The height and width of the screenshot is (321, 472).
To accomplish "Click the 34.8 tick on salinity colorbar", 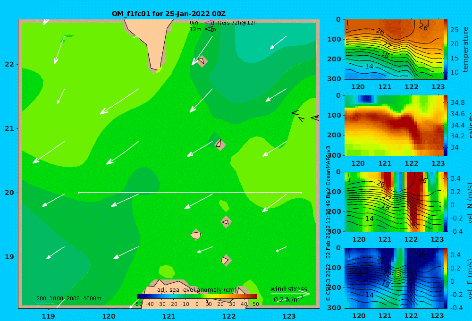I will pyautogui.click(x=457, y=102).
